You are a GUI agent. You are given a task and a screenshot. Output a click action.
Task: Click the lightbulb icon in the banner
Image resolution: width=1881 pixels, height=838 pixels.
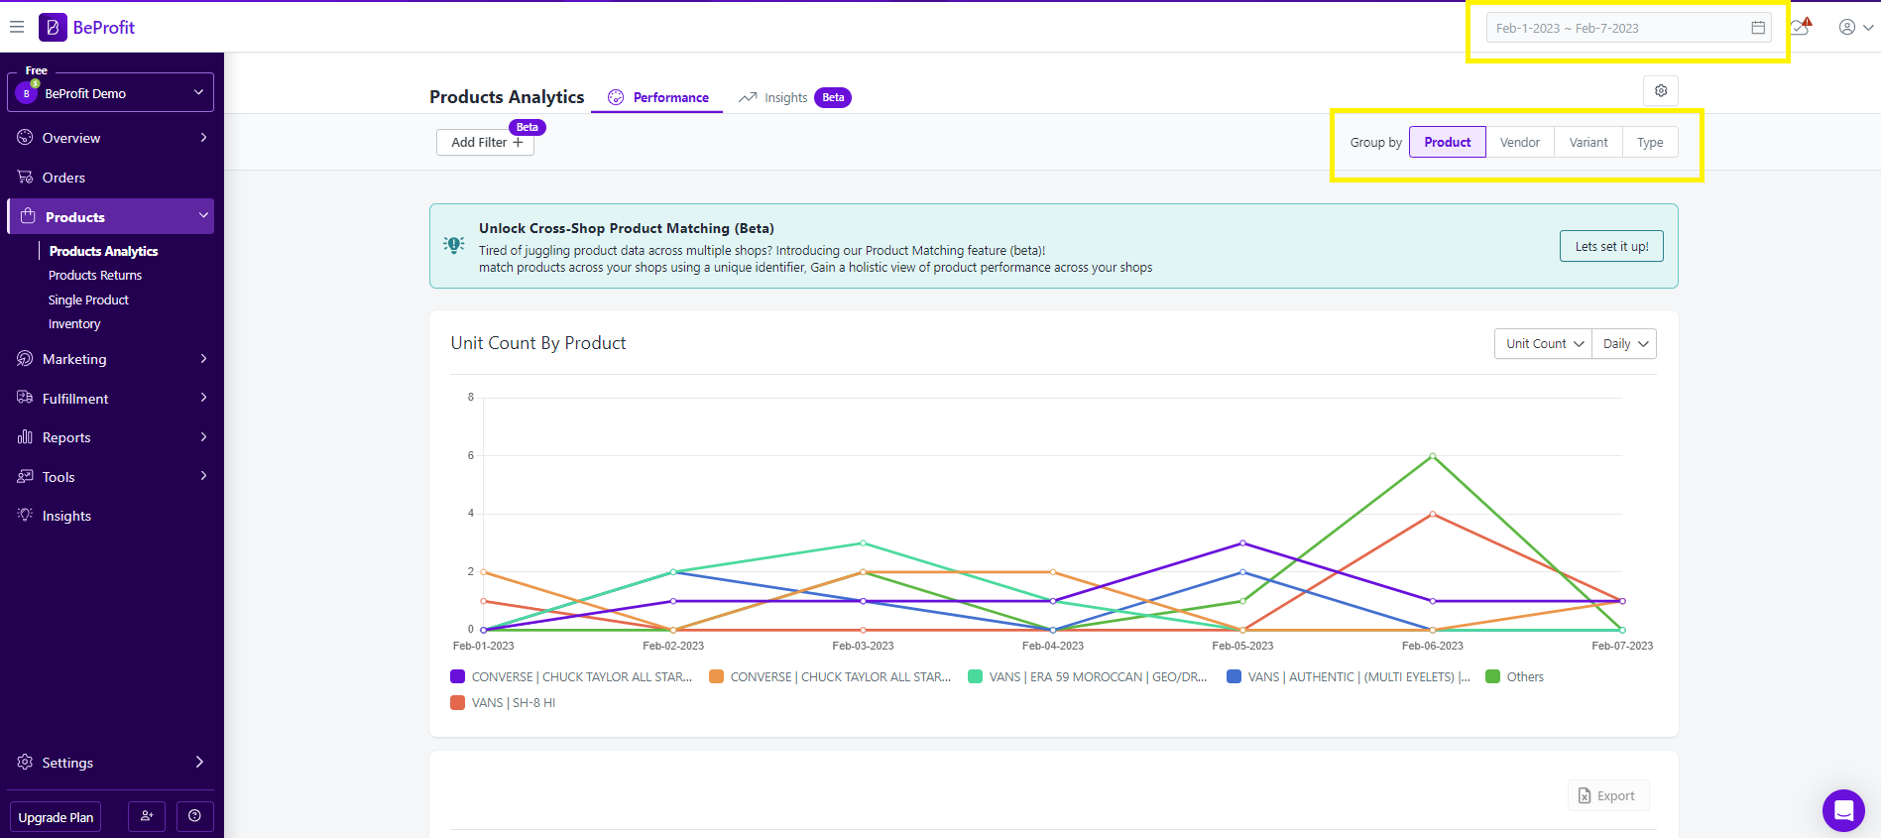(x=454, y=245)
